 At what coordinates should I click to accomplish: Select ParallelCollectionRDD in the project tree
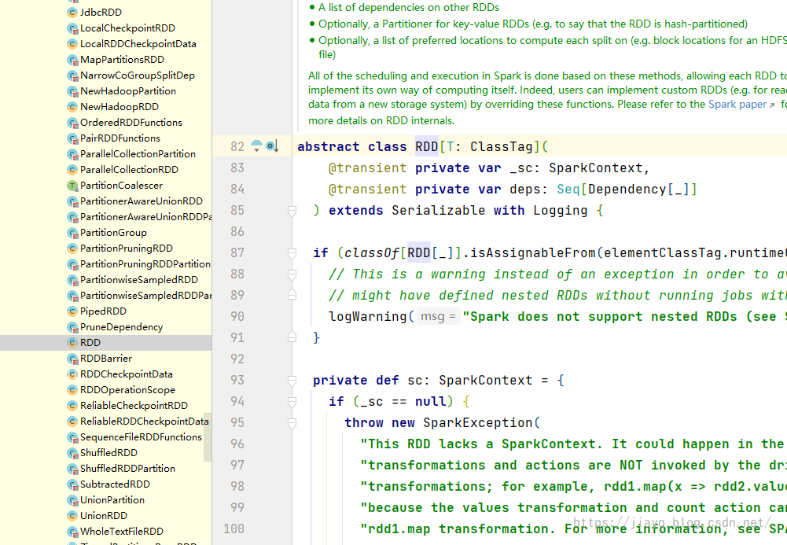(129, 170)
